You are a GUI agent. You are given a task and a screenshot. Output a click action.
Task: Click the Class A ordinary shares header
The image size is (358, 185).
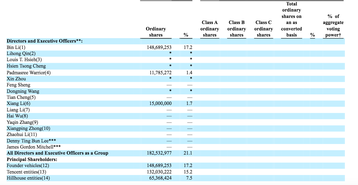pos(209,29)
